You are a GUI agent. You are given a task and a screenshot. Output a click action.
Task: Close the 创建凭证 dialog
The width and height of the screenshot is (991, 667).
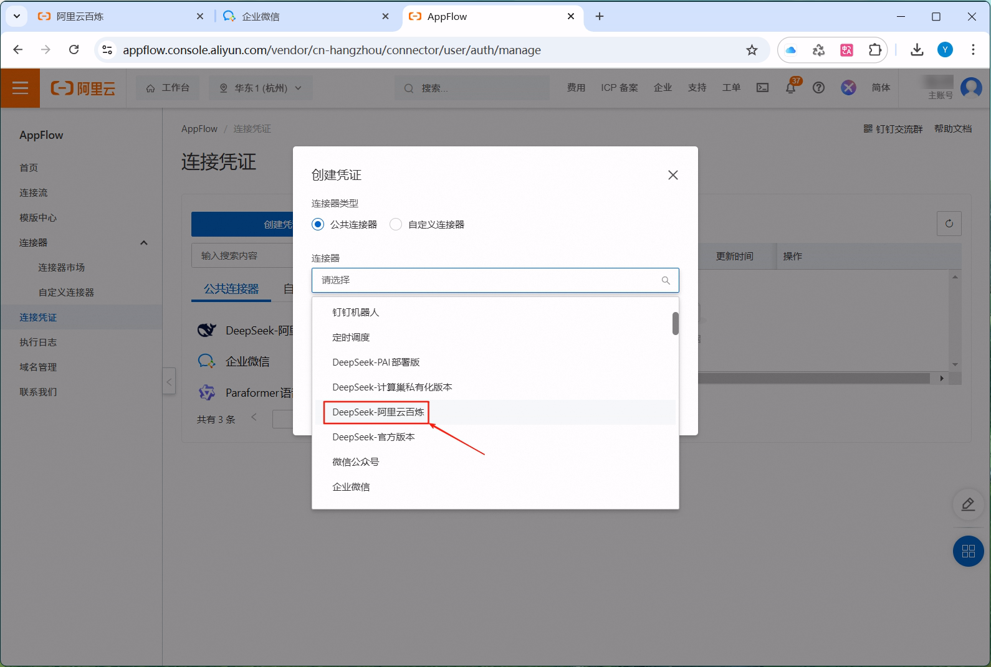pyautogui.click(x=673, y=175)
